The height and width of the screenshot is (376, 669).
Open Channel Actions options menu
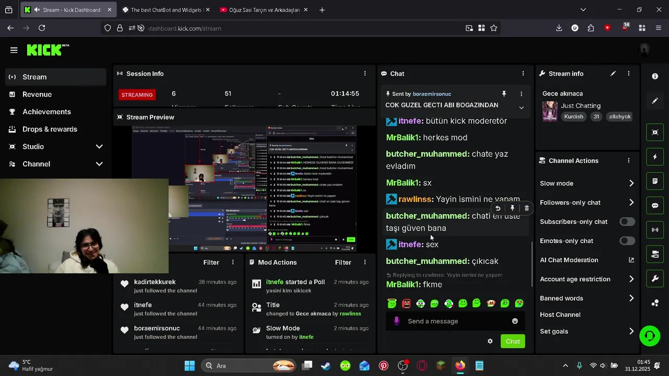tap(629, 161)
